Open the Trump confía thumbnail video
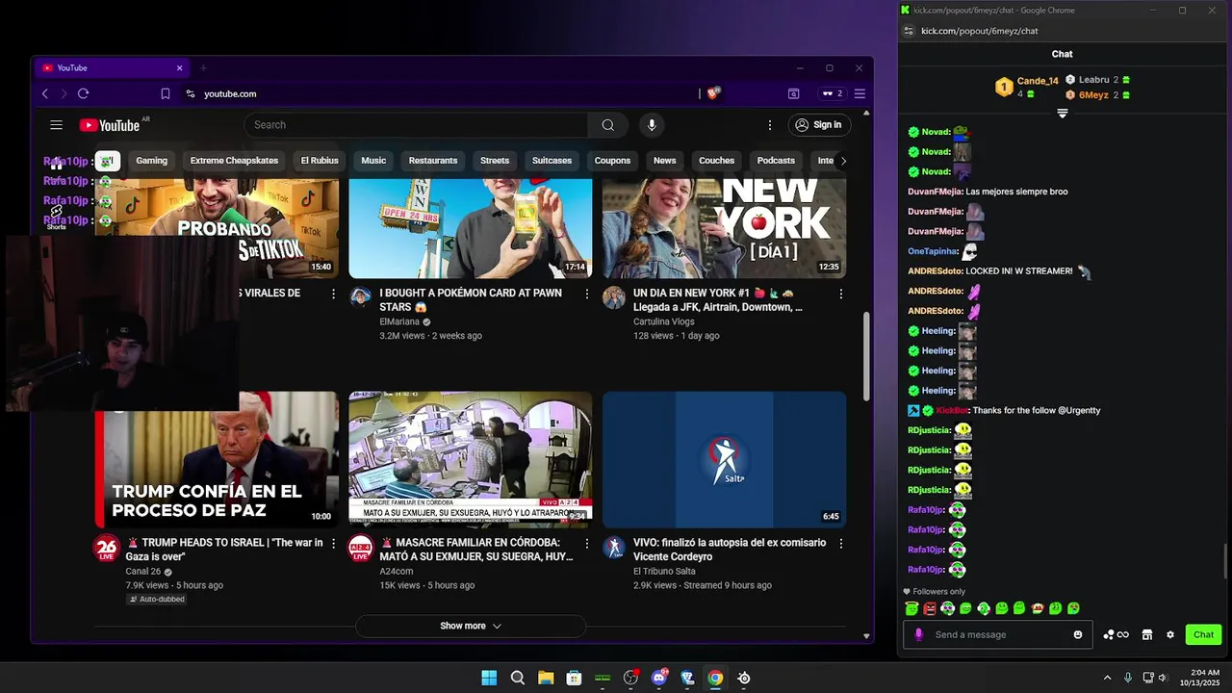Viewport: 1232px width, 693px height. (217, 459)
